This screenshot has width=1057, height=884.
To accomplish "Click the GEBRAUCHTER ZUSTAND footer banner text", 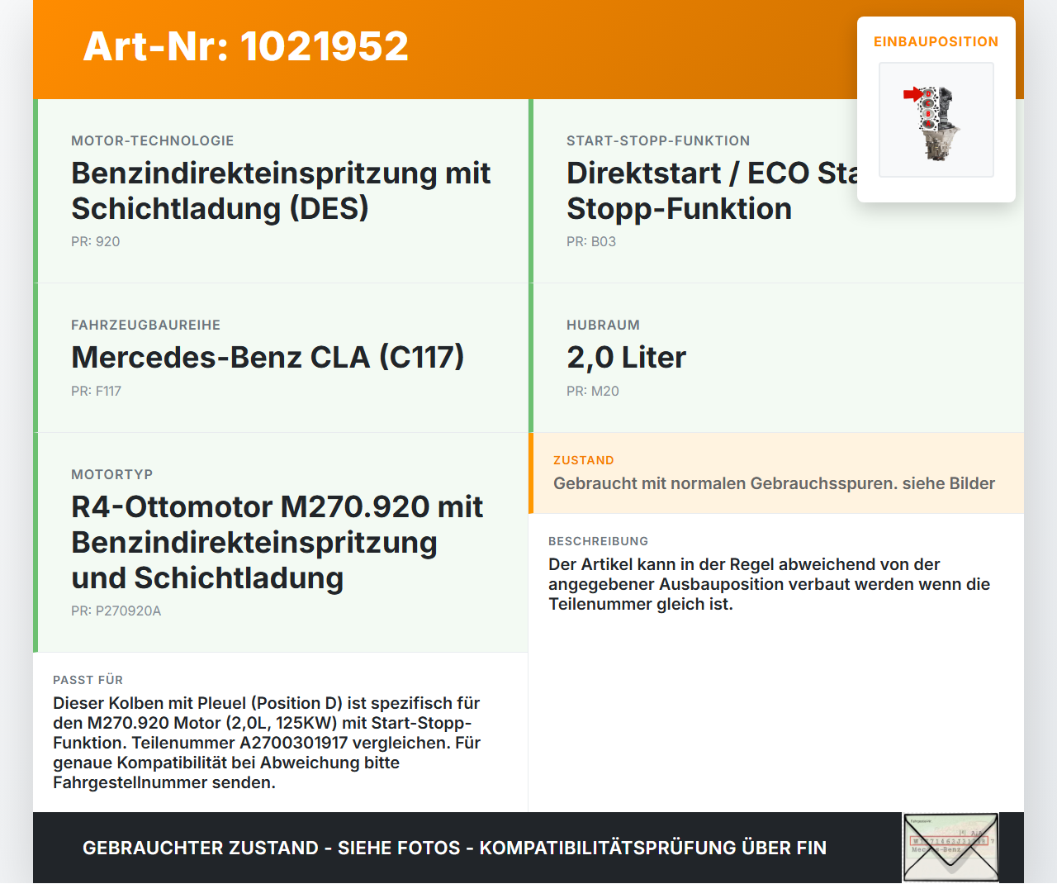I will point(454,848).
